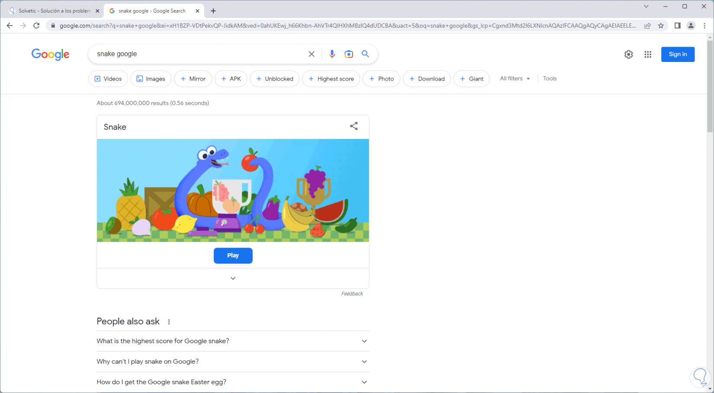This screenshot has width=714, height=393.
Task: Open search by image camera icon
Action: [349, 54]
